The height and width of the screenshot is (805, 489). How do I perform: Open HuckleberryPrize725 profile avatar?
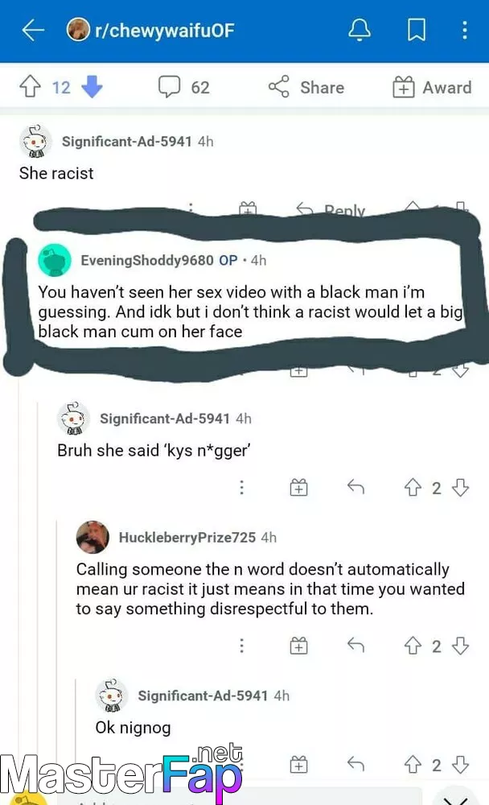point(92,538)
